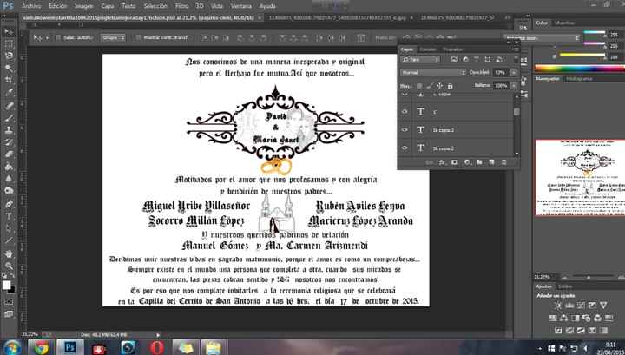Select the Quick Selection tool
Screen dimensions: 625x355
(x=9, y=68)
